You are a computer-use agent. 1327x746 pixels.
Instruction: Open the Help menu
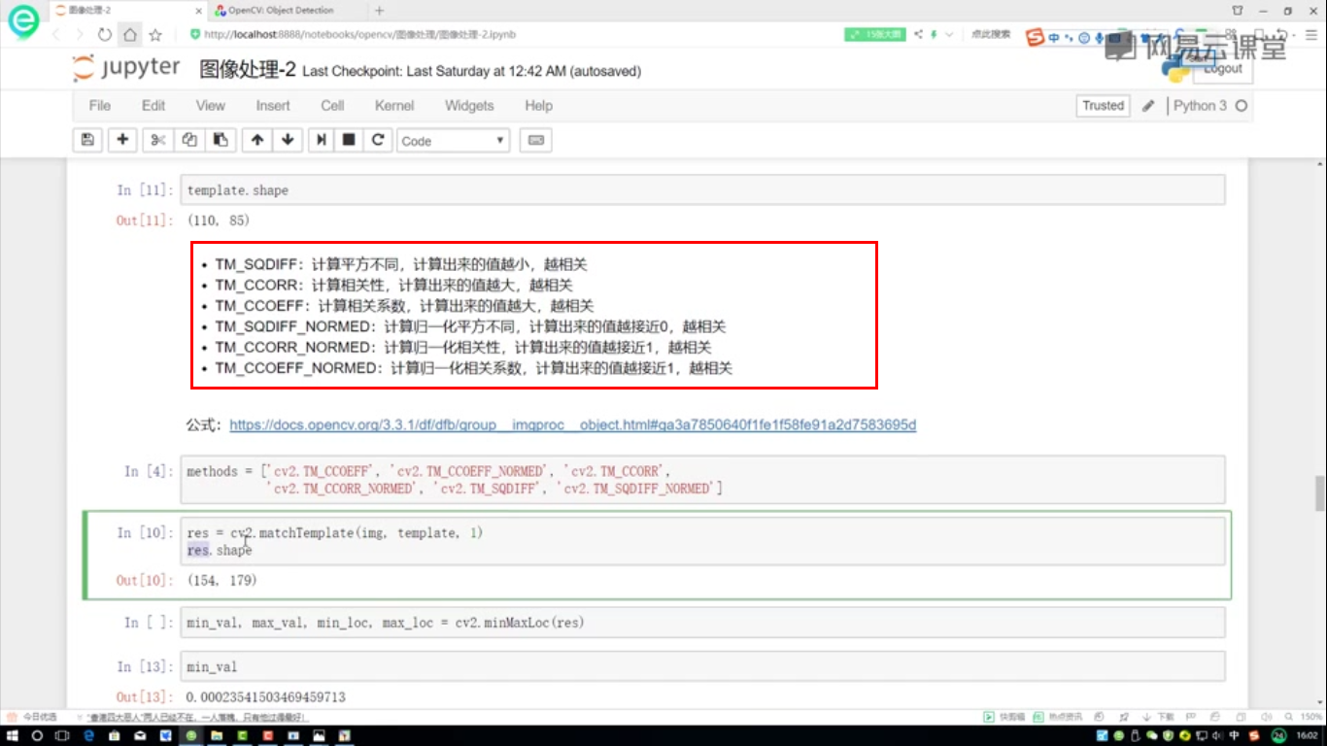[x=538, y=106]
